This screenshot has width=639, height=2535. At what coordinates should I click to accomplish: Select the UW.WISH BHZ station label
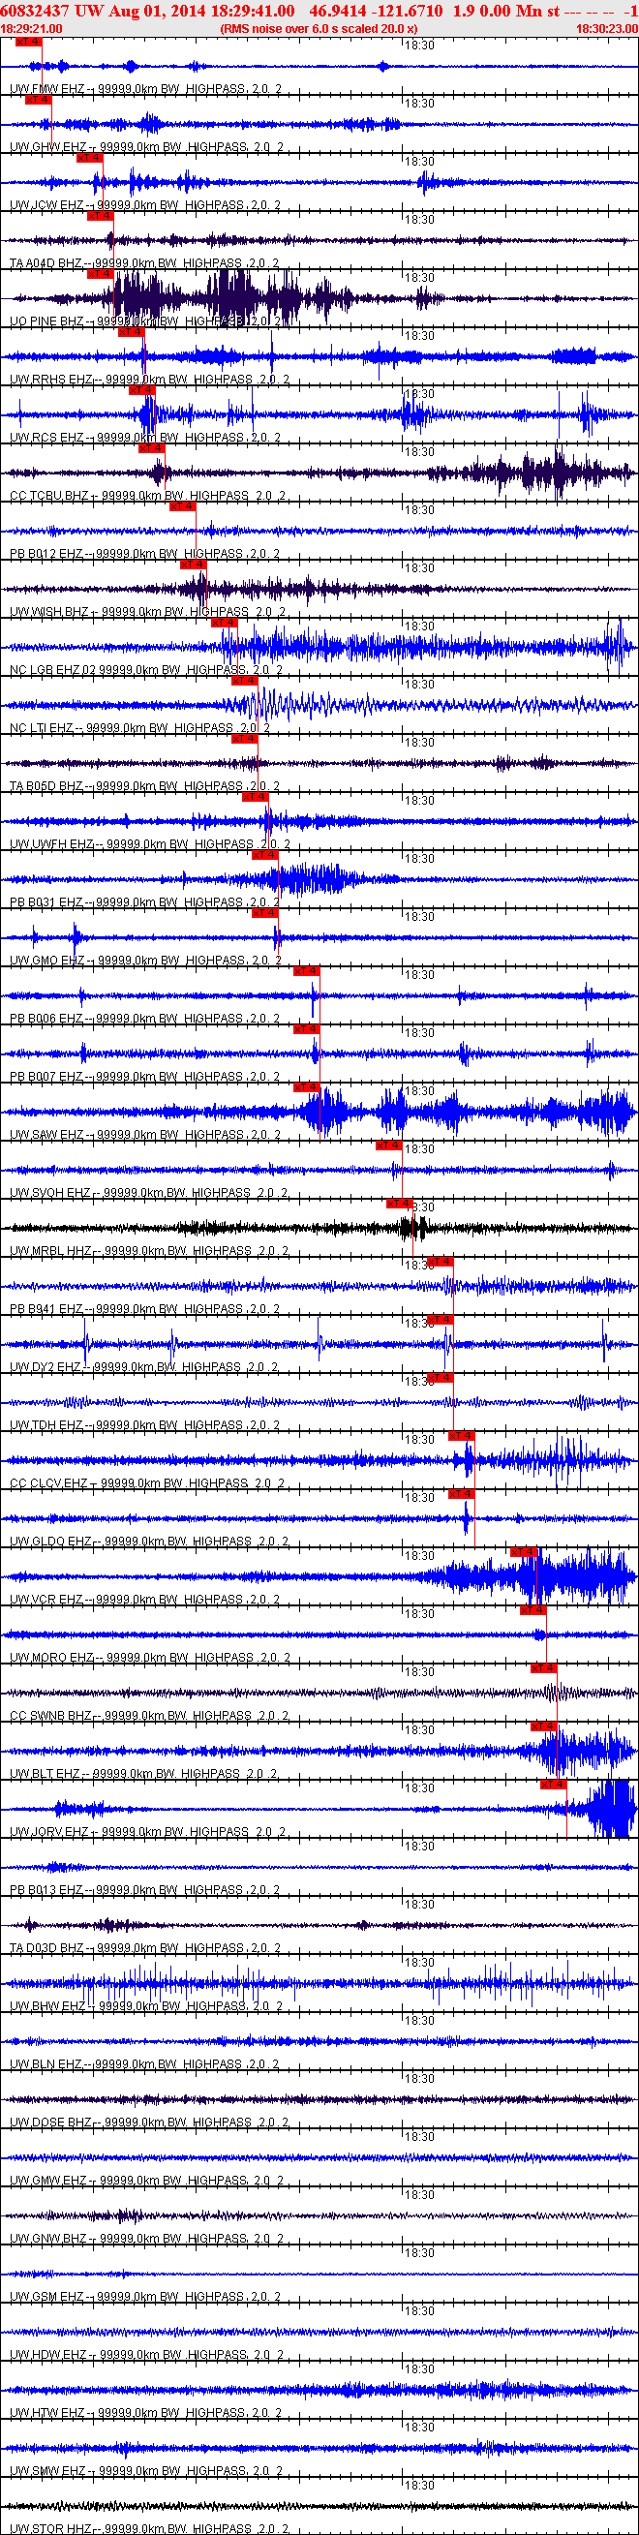pyautogui.click(x=148, y=612)
